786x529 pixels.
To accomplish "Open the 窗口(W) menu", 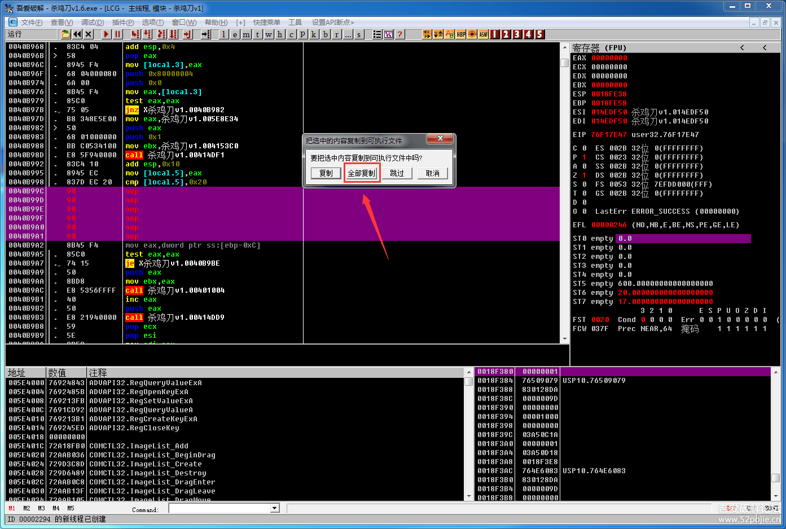I will pyautogui.click(x=185, y=23).
